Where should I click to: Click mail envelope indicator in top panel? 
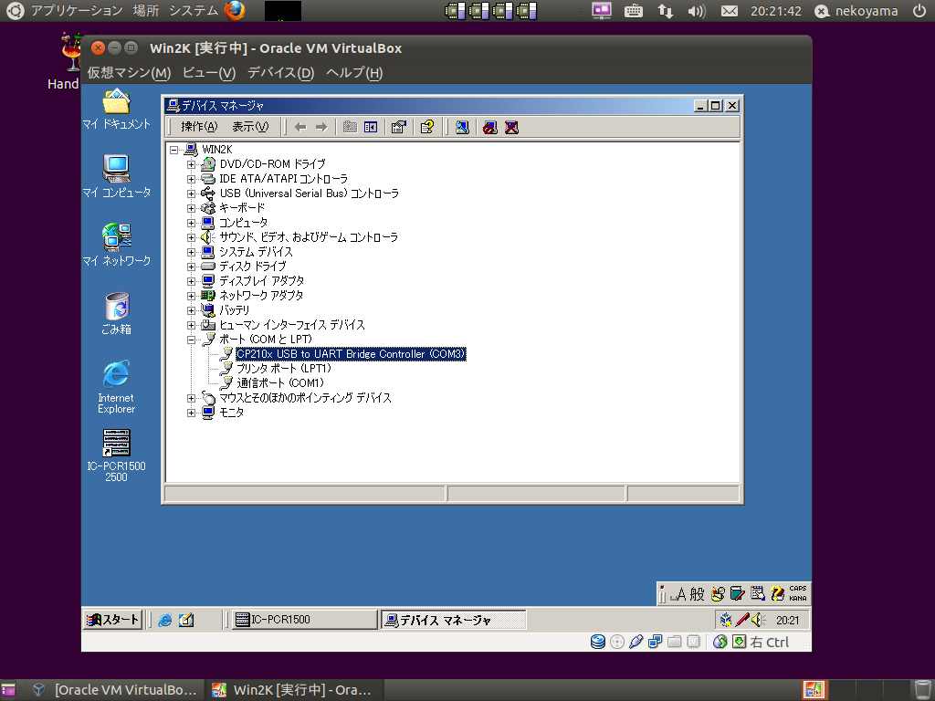(x=730, y=11)
